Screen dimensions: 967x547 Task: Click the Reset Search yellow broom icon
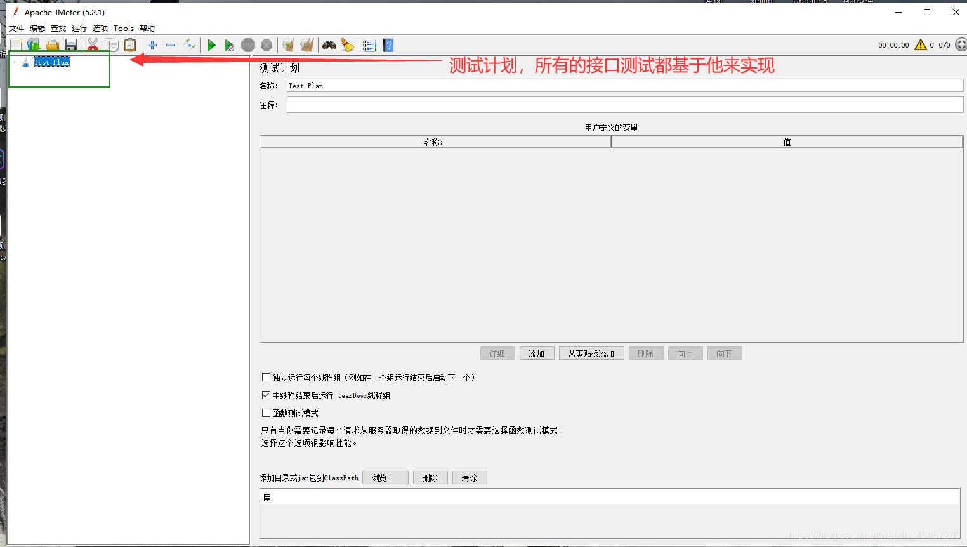pos(347,45)
